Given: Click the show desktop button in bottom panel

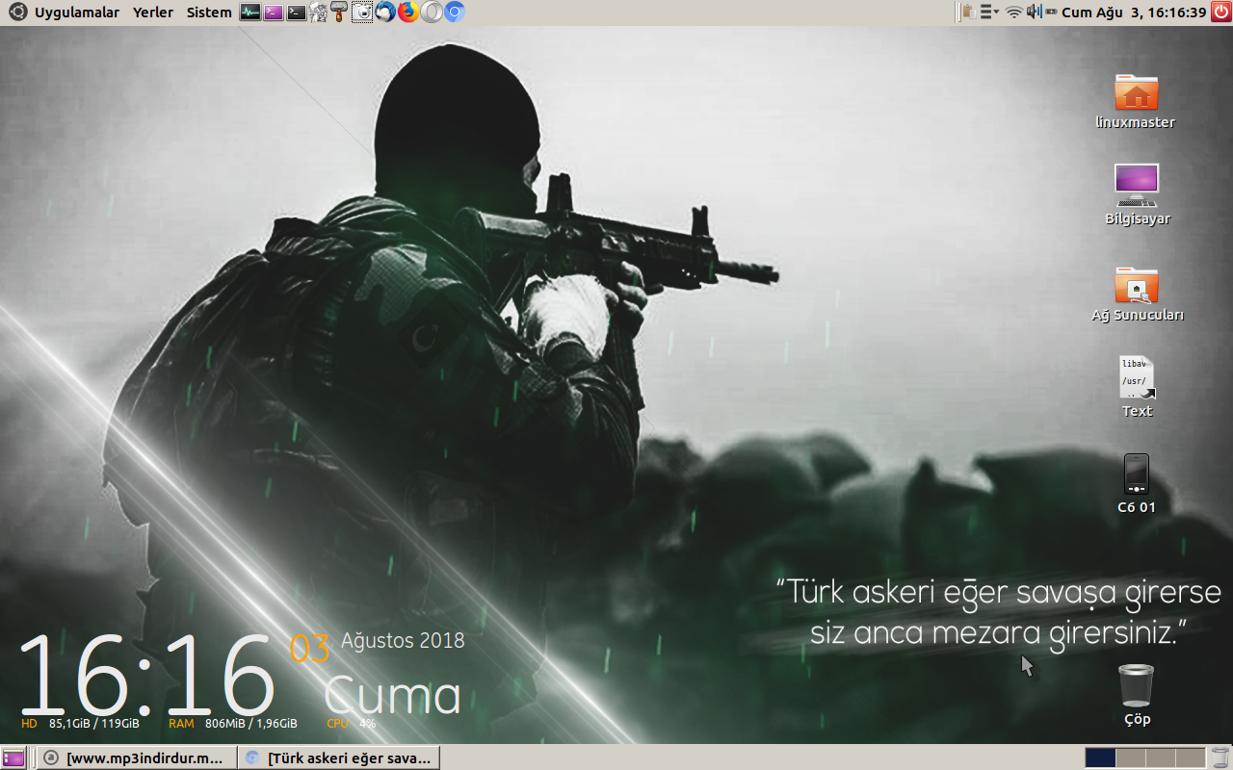Looking at the screenshot, I should click(13, 757).
